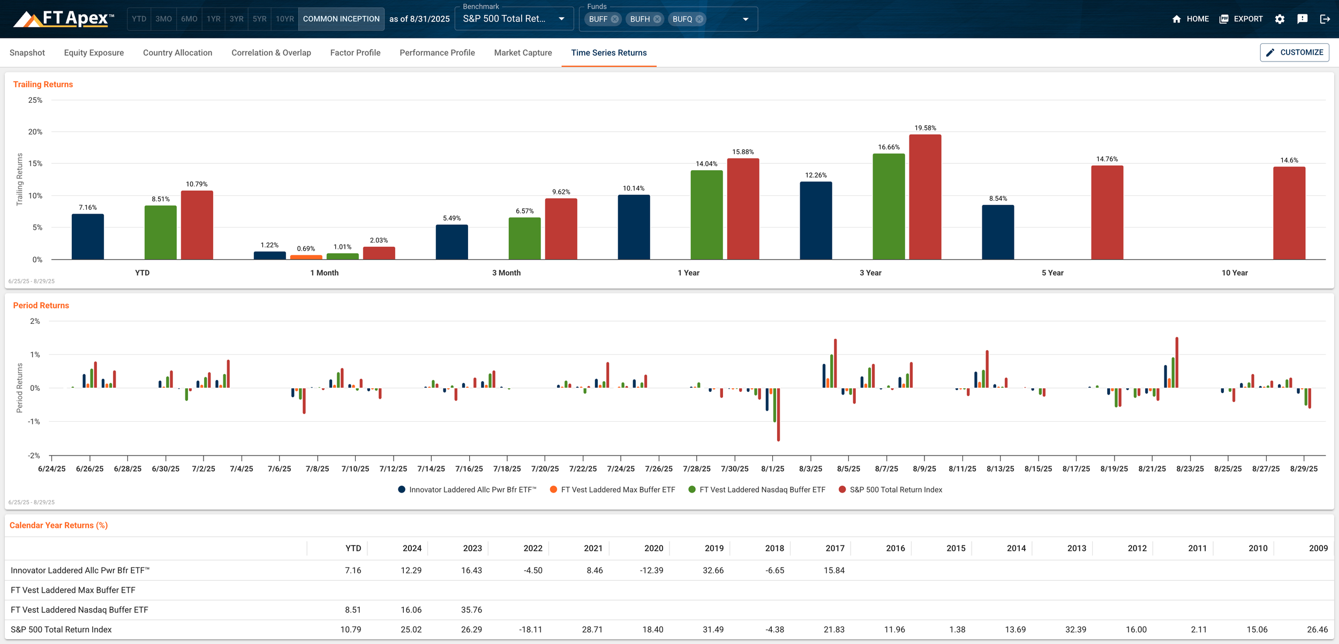Switch to the 10YR period option
The width and height of the screenshot is (1339, 644).
(284, 18)
